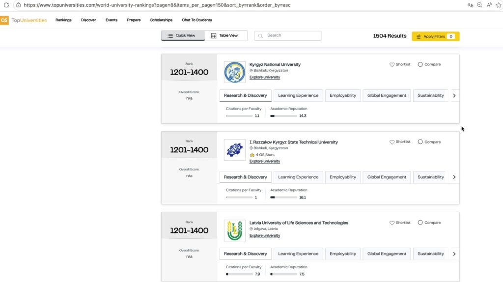
Task: Select Sustainability tab for I. Razzakov university
Action: tap(430, 177)
